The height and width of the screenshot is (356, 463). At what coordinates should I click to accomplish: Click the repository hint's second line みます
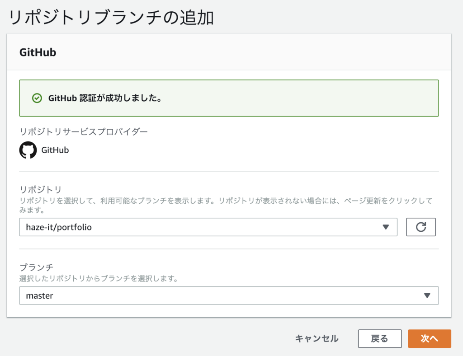[x=32, y=210]
